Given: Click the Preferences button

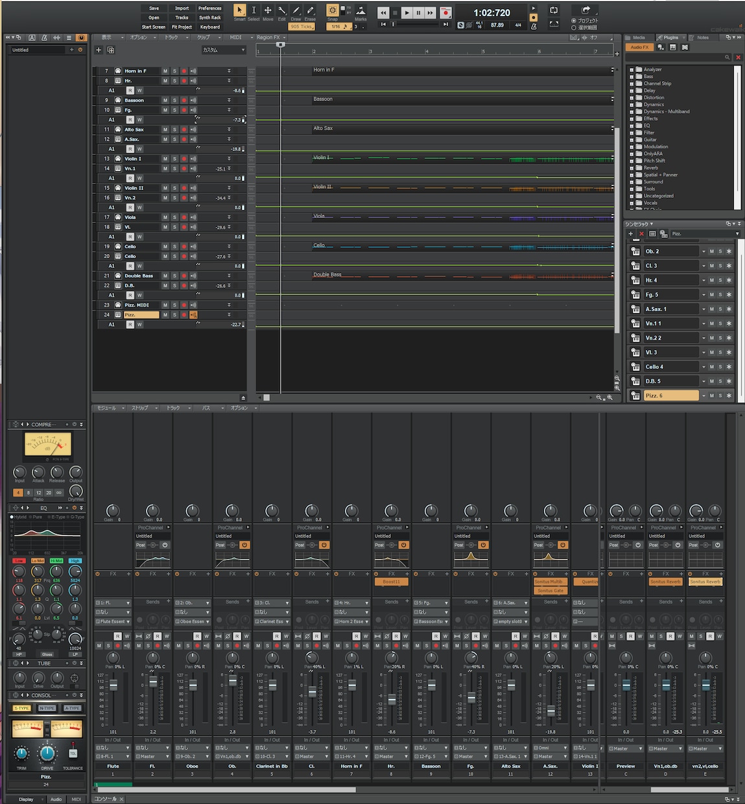Looking at the screenshot, I should click(x=209, y=8).
